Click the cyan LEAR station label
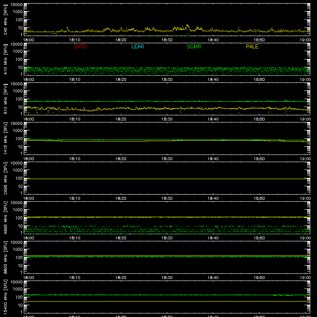317x317 pixels. [137, 46]
